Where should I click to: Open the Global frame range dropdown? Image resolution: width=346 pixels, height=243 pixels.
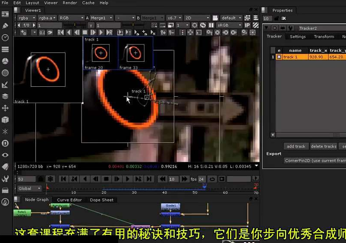pyautogui.click(x=29, y=188)
